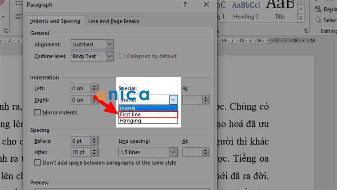Select Hanging in the Special list
This screenshot has height=190, width=337.
point(148,121)
